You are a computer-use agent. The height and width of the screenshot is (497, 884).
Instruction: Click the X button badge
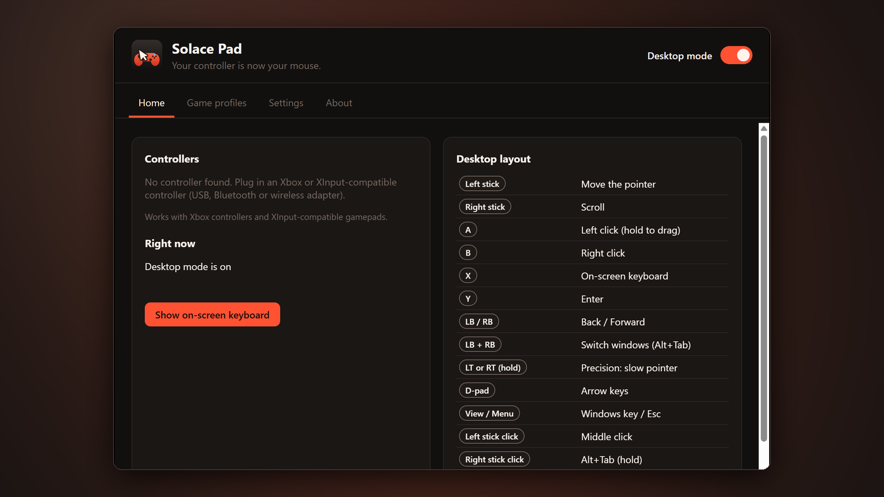[x=468, y=276]
